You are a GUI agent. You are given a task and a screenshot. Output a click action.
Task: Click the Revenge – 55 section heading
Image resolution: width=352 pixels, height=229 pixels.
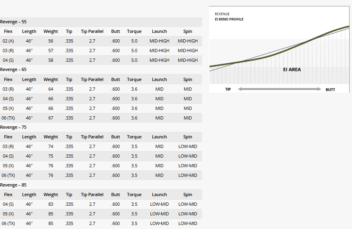[13, 22]
